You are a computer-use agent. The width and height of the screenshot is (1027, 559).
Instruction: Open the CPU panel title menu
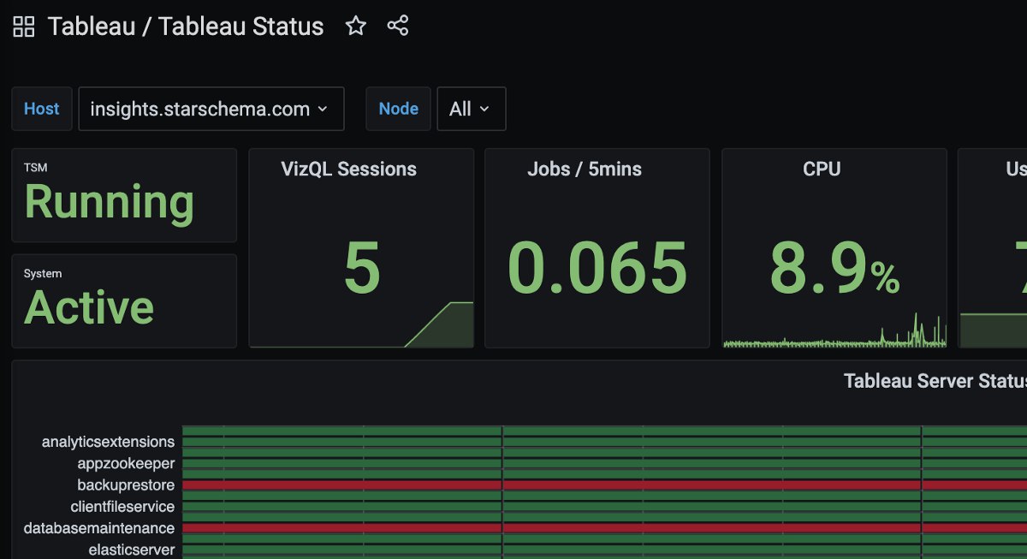coord(822,169)
